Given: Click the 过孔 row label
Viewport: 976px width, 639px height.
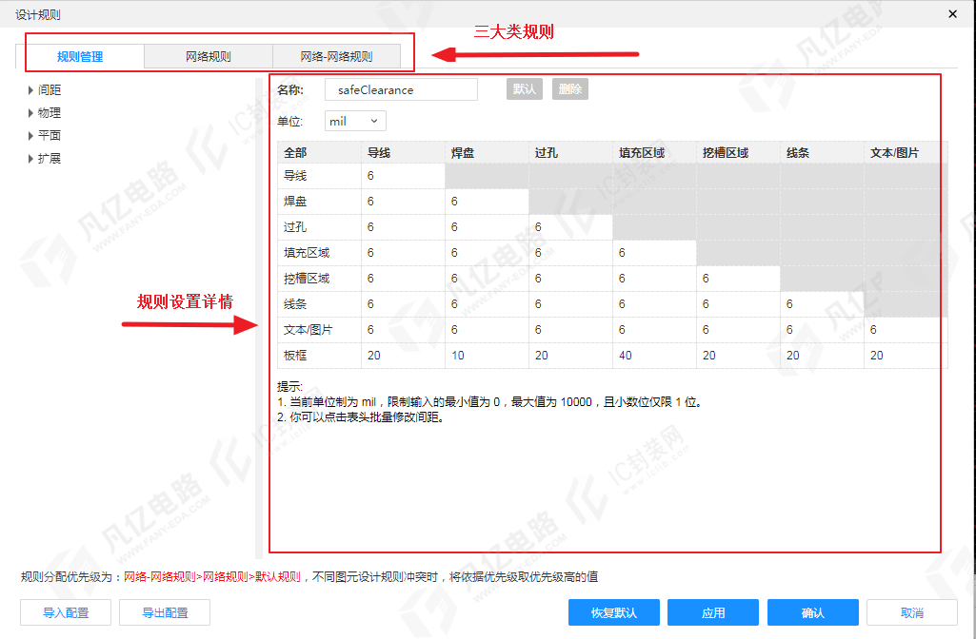Looking at the screenshot, I should click(x=319, y=227).
